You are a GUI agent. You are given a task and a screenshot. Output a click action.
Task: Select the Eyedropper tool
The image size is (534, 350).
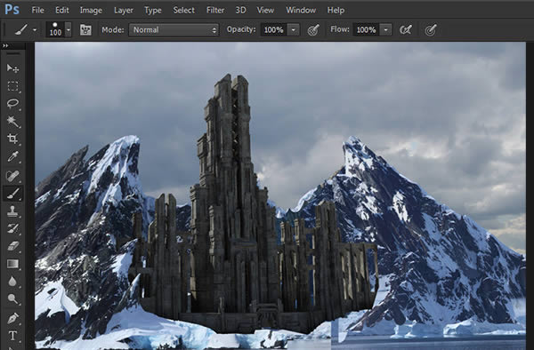(x=13, y=157)
